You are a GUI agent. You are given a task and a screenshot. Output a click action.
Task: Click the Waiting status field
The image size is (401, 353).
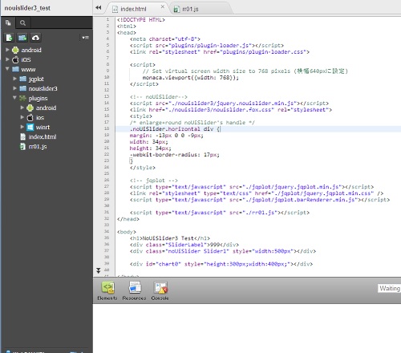pyautogui.click(x=389, y=288)
